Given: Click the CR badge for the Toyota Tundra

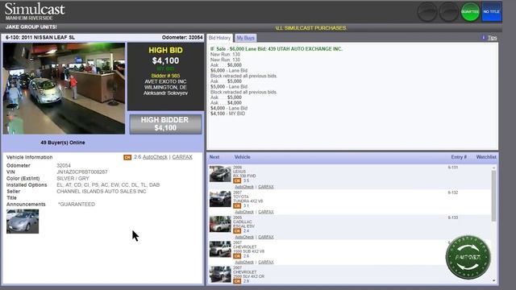Looking at the screenshot, I should (237, 206).
